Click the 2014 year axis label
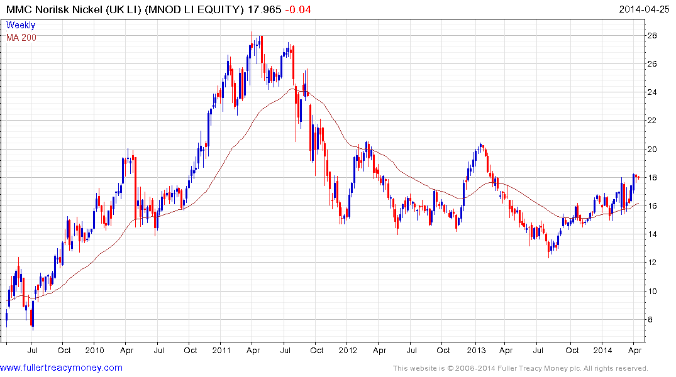The width and height of the screenshot is (676, 377). 602,350
